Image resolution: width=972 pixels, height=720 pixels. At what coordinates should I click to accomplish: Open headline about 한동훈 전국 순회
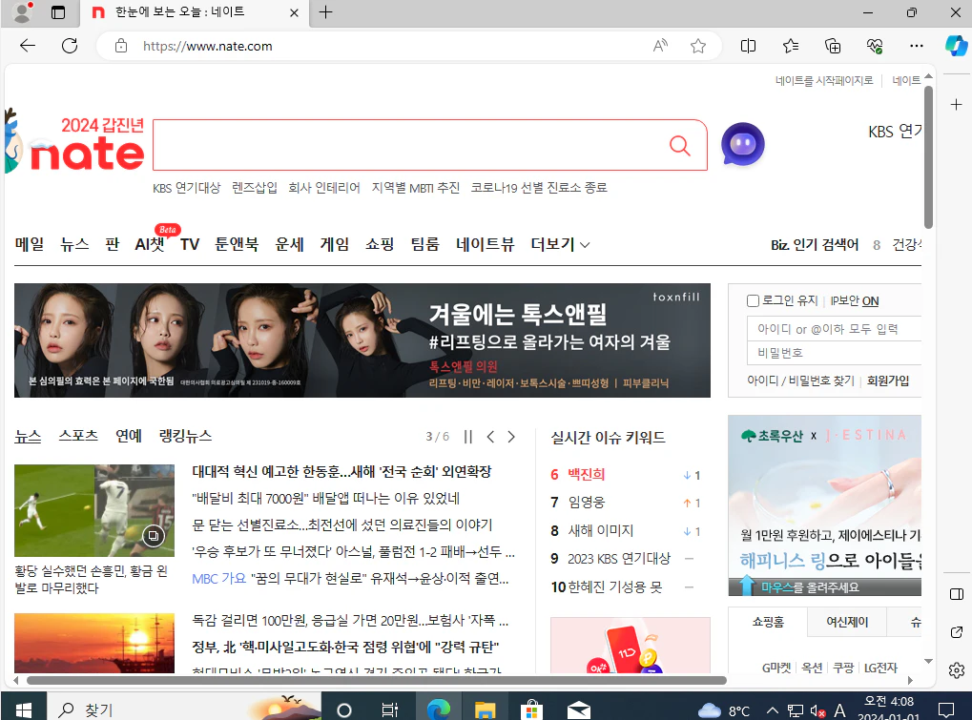(341, 472)
